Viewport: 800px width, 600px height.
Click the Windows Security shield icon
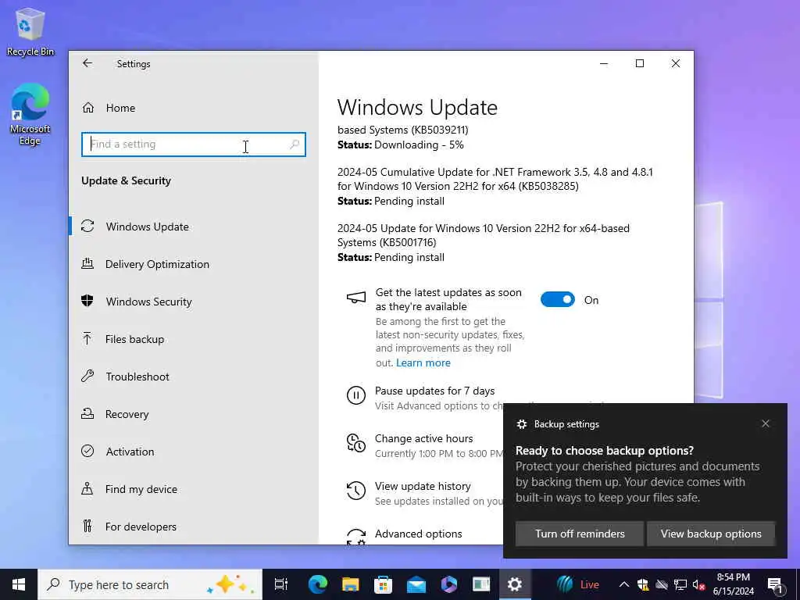click(x=87, y=301)
